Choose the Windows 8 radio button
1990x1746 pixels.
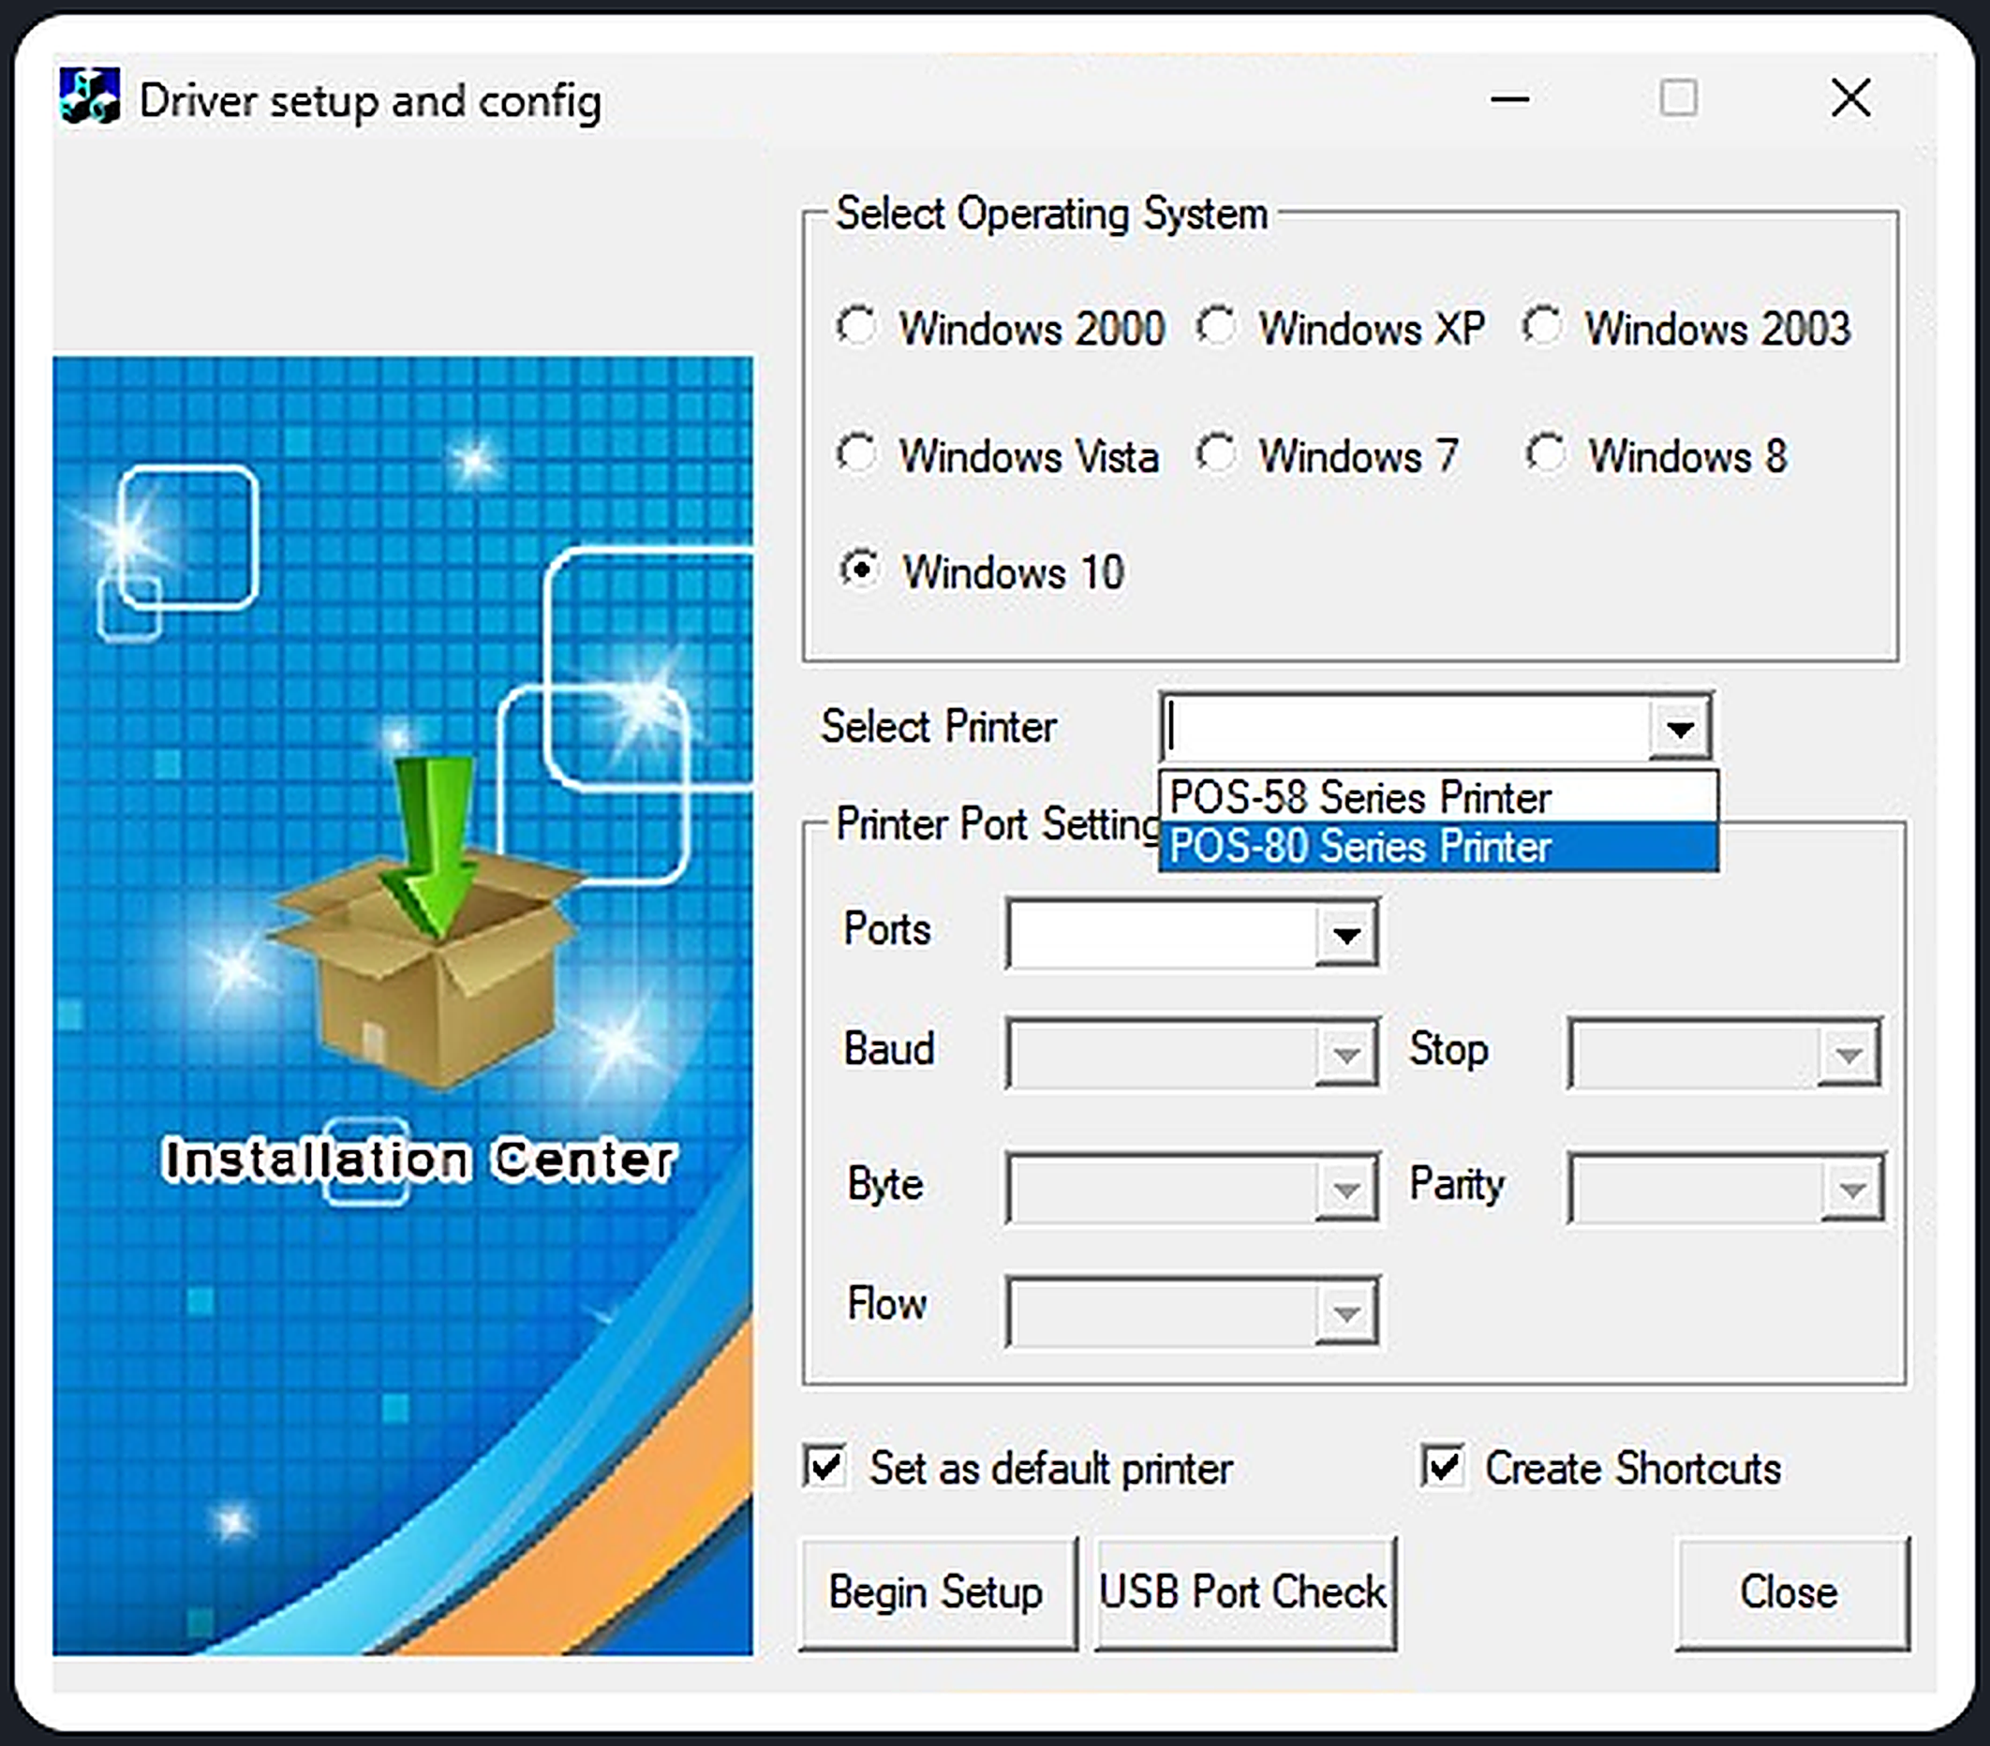tap(1546, 454)
